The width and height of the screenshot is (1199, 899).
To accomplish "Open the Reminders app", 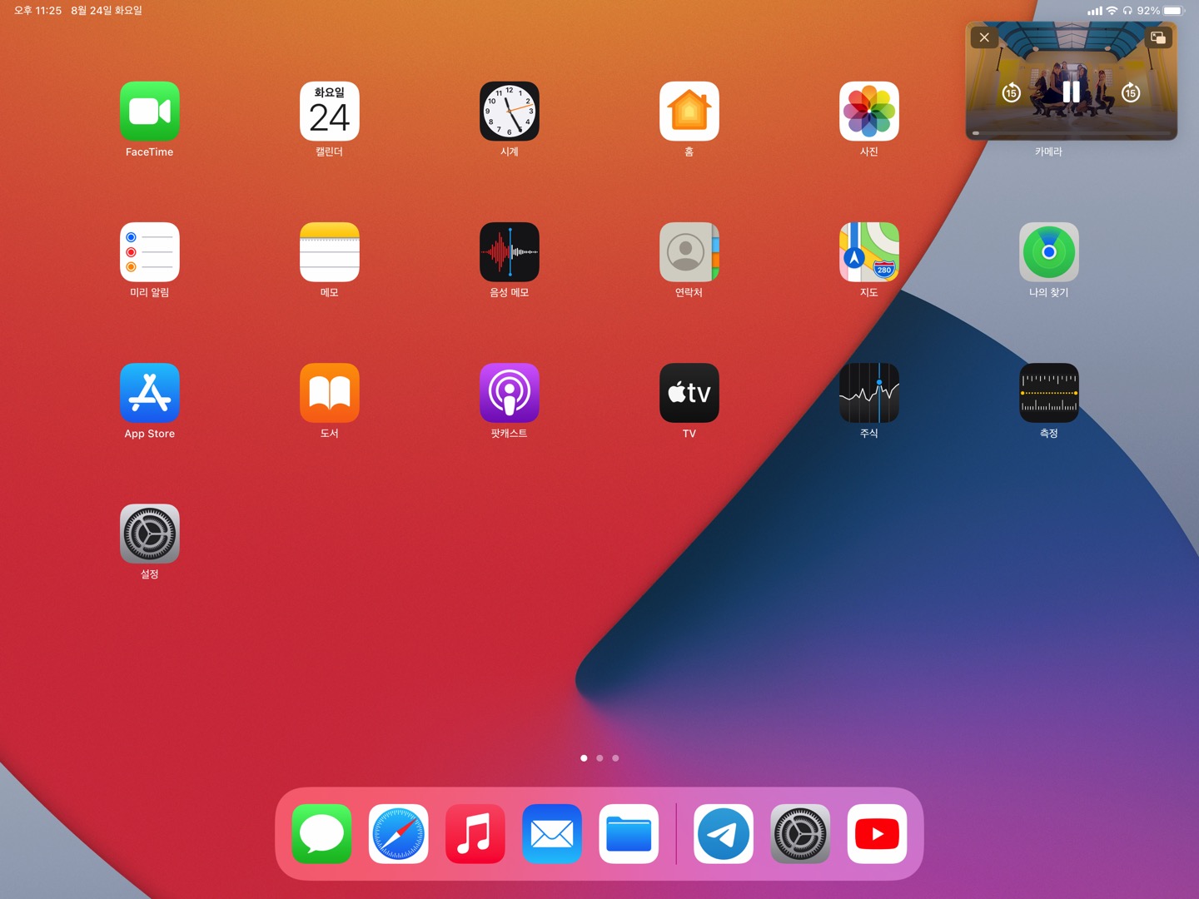I will (150, 252).
